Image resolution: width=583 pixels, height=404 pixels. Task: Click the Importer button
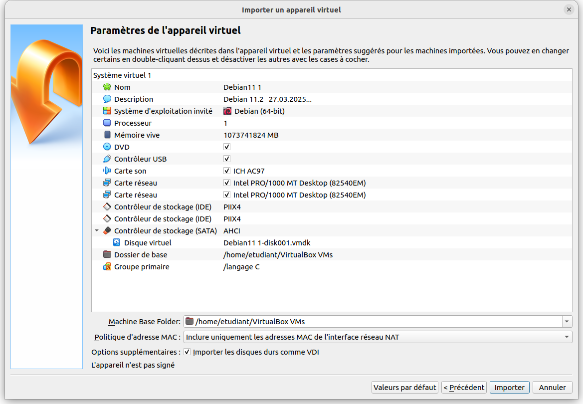point(509,388)
